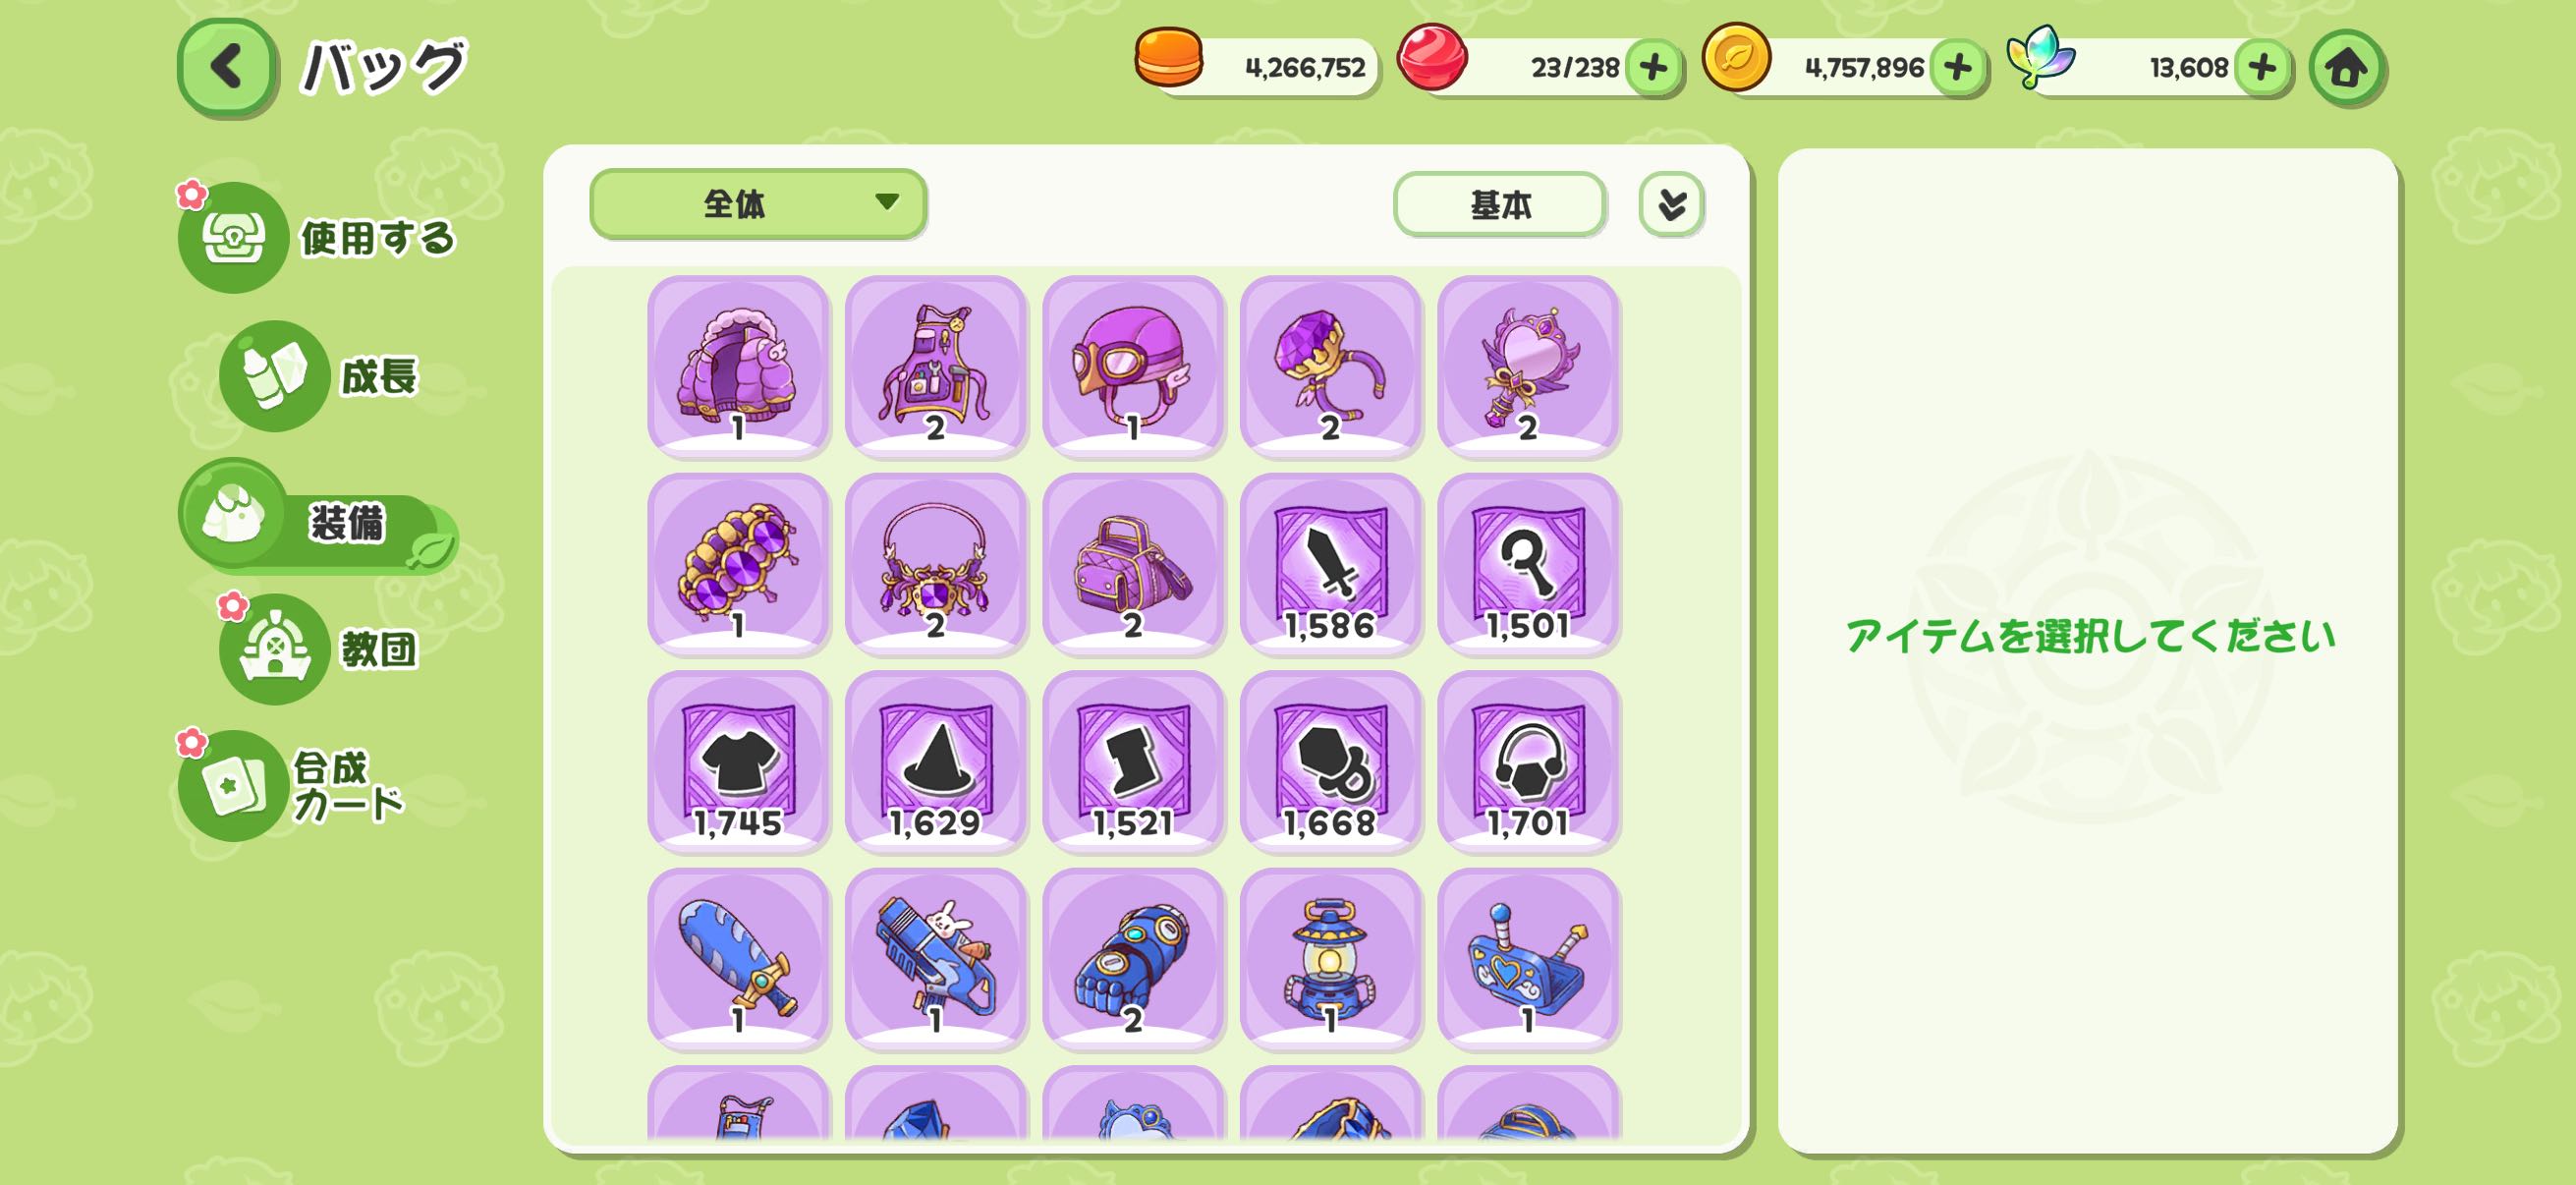Select the purple aviator helmet item

coord(1133,366)
